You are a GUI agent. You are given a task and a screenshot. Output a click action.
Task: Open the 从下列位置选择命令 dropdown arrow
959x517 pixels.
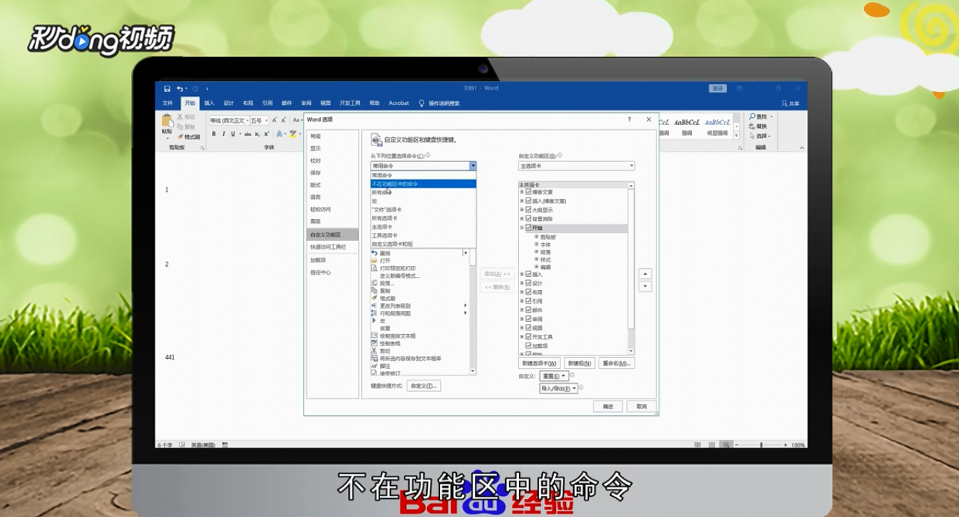click(x=473, y=166)
